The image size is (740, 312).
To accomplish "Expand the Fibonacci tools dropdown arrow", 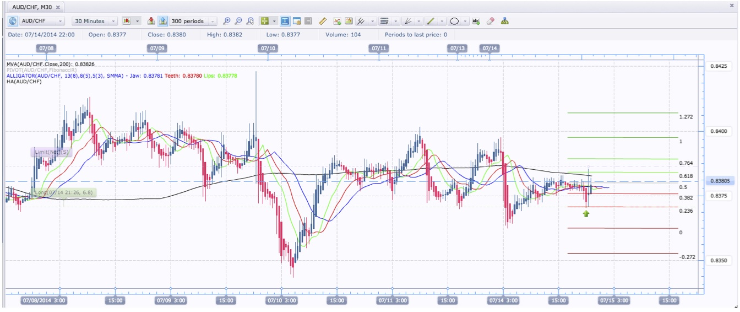I will point(396,21).
